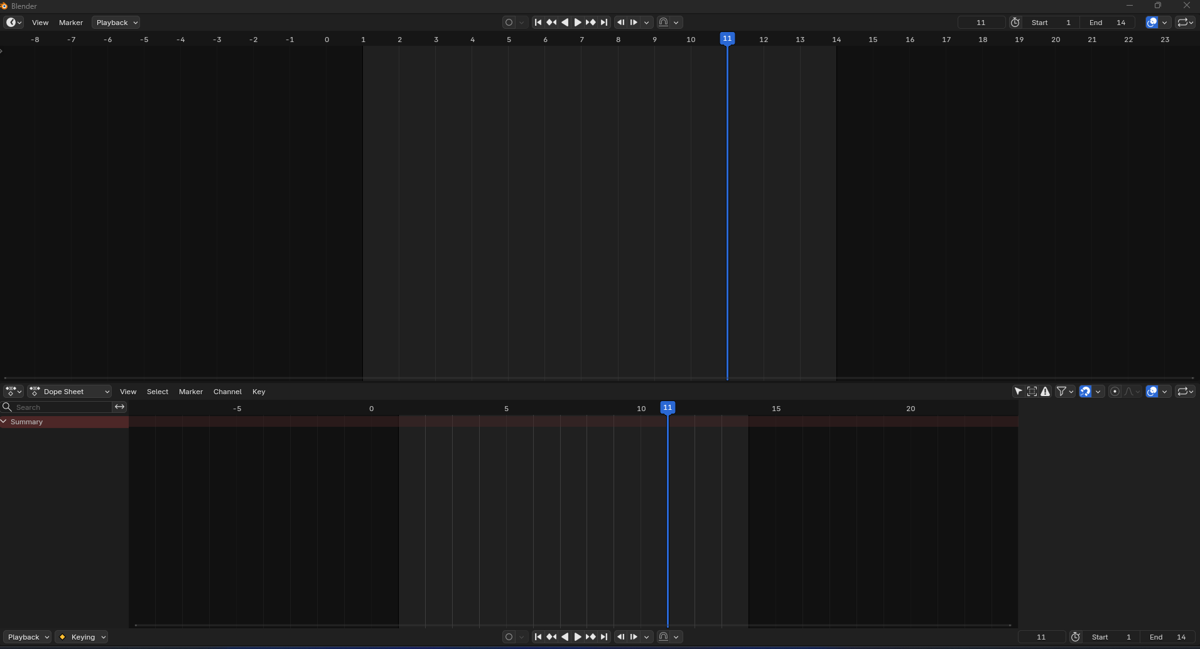This screenshot has height=649, width=1200.
Task: Open the Dope Sheet View menu
Action: [128, 392]
